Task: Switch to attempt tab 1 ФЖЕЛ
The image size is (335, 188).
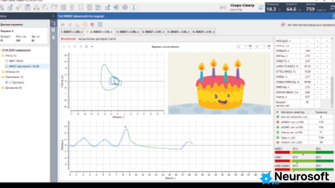Action: 72,32
